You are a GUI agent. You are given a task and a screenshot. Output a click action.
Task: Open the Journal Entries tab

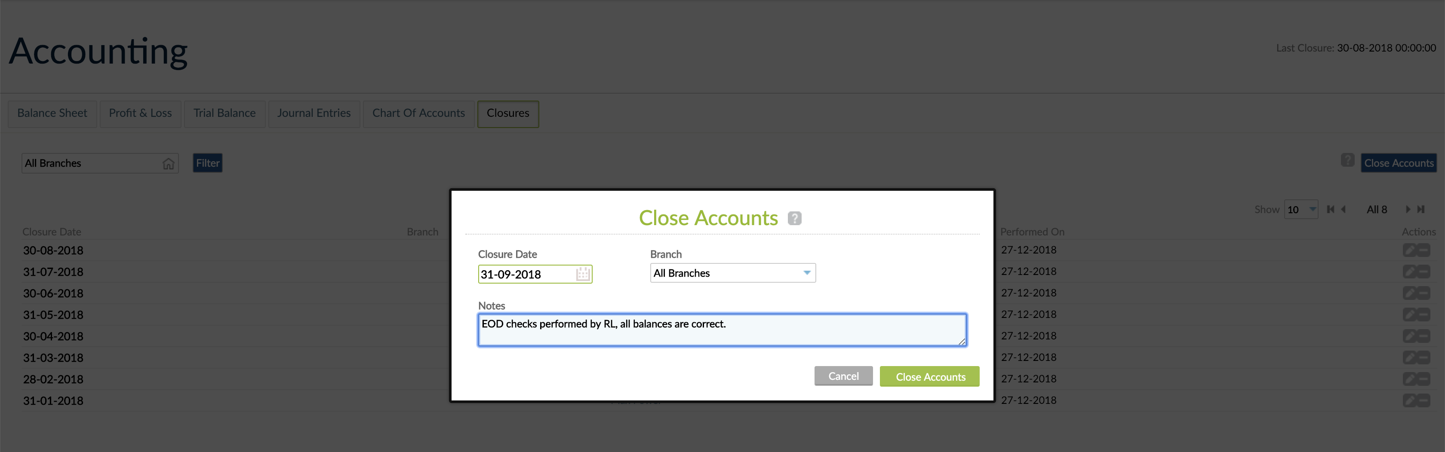click(314, 113)
